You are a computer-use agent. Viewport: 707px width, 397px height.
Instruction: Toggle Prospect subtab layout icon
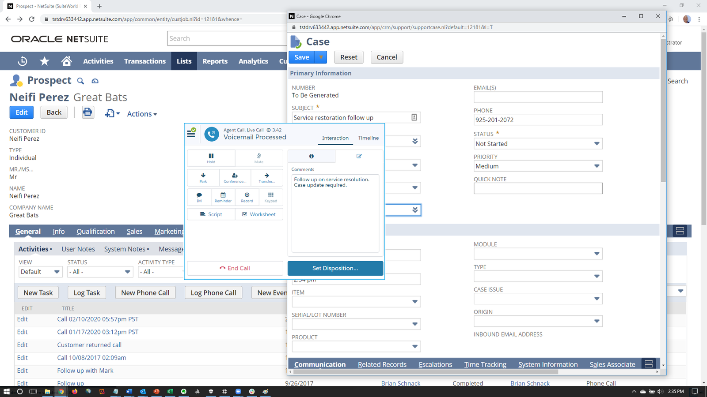[680, 231]
